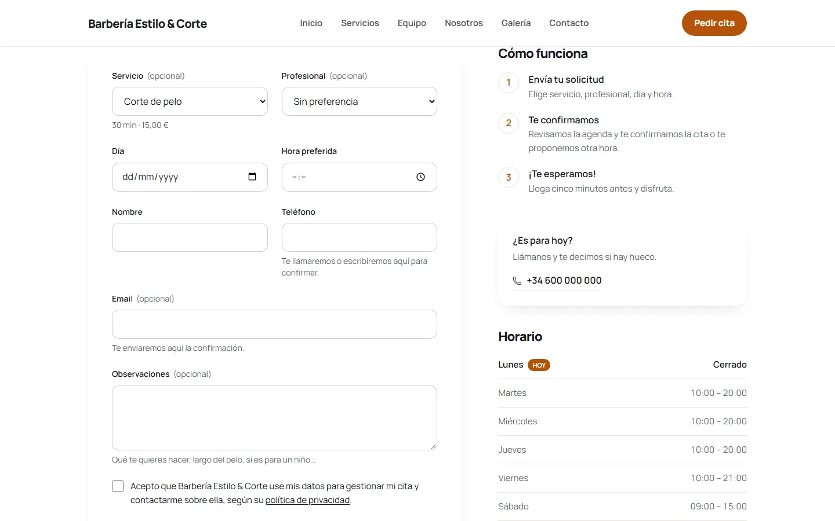Focus the Teléfono input field
Screen dimensions: 835x521
coord(360,237)
